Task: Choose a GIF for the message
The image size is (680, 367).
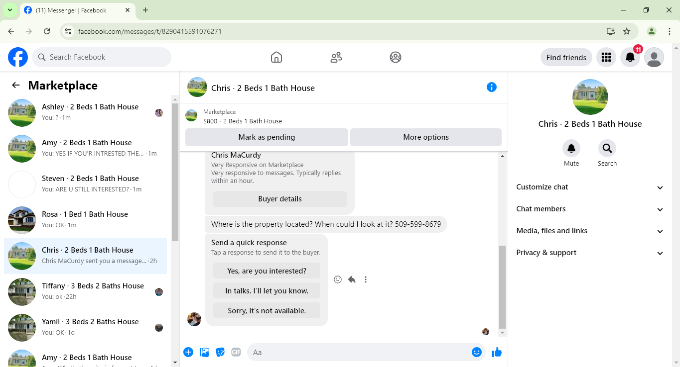Action: coord(236,353)
